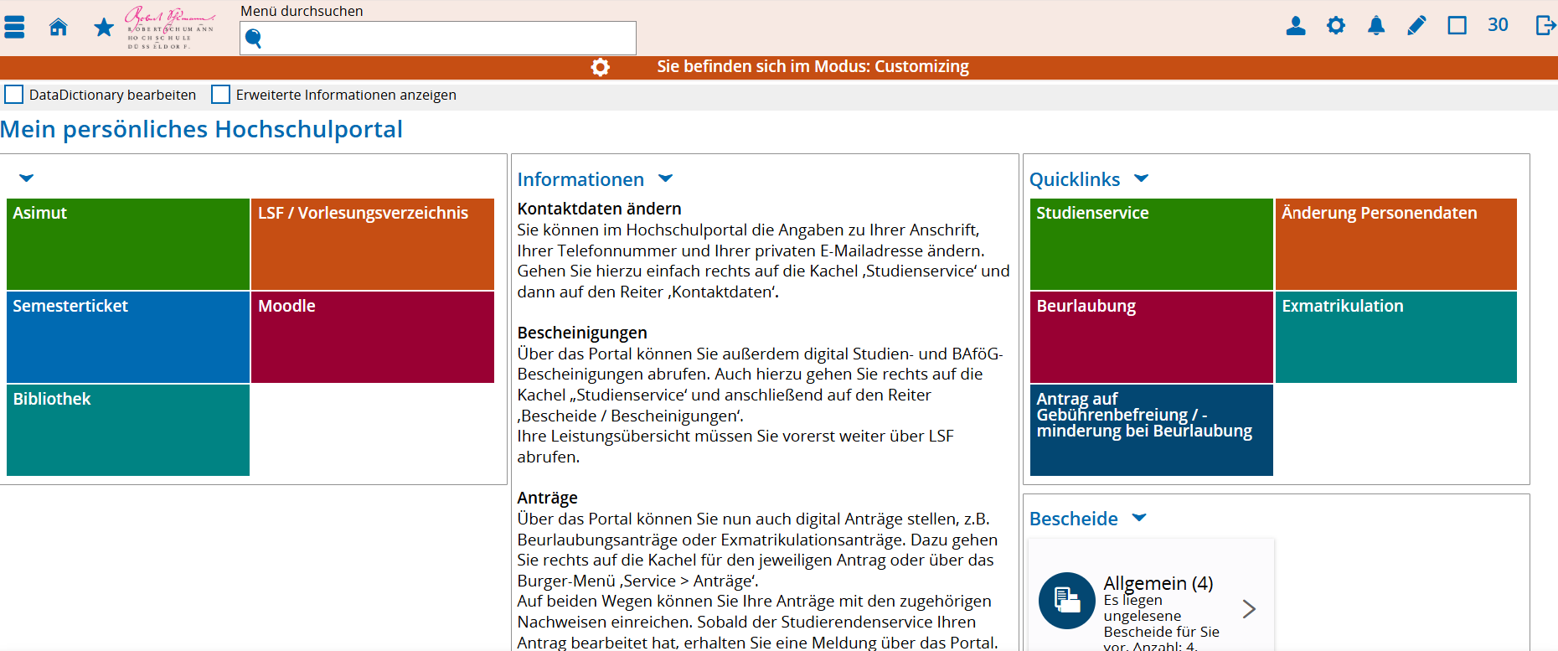Collapse the Informationen panel

pyautogui.click(x=666, y=178)
